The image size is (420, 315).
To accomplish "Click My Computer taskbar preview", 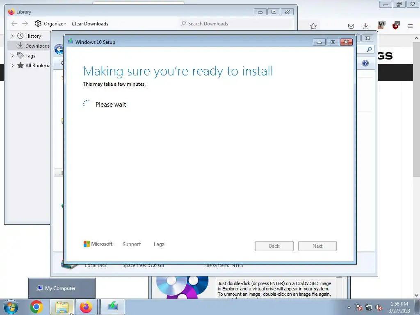I will tap(62, 288).
